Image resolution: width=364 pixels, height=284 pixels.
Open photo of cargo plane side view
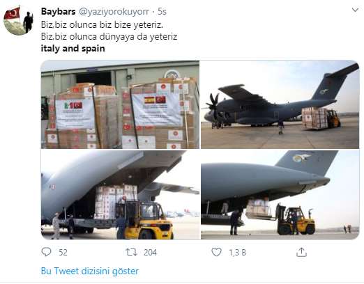coord(280,104)
